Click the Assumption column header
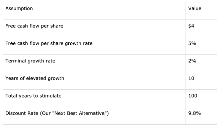 19,8
